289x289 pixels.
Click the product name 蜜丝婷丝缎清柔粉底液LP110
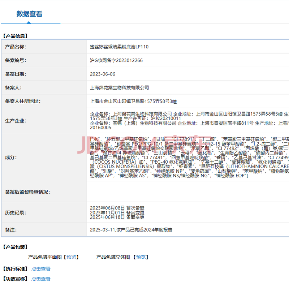[x=119, y=47]
